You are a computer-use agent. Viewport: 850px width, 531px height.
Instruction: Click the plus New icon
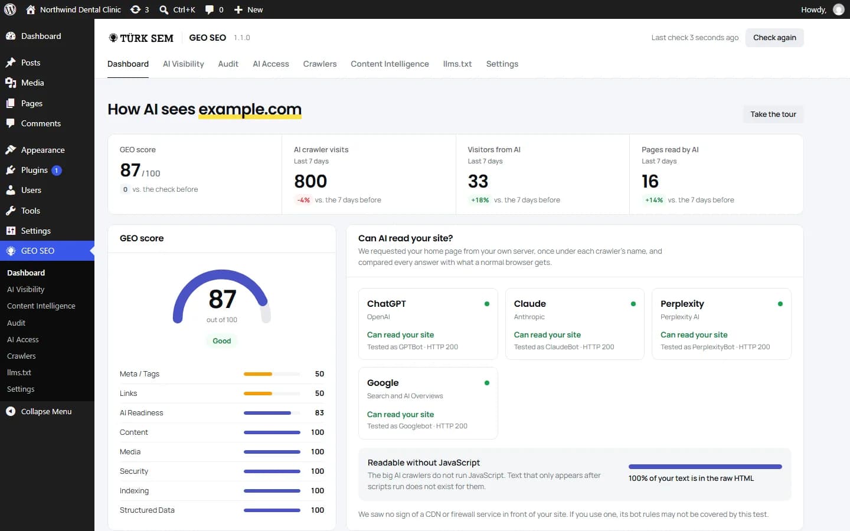(238, 9)
